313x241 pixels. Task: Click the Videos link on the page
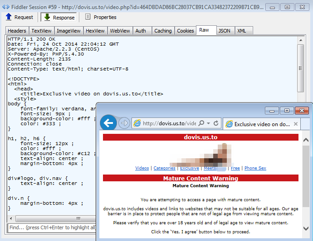coord(142,168)
